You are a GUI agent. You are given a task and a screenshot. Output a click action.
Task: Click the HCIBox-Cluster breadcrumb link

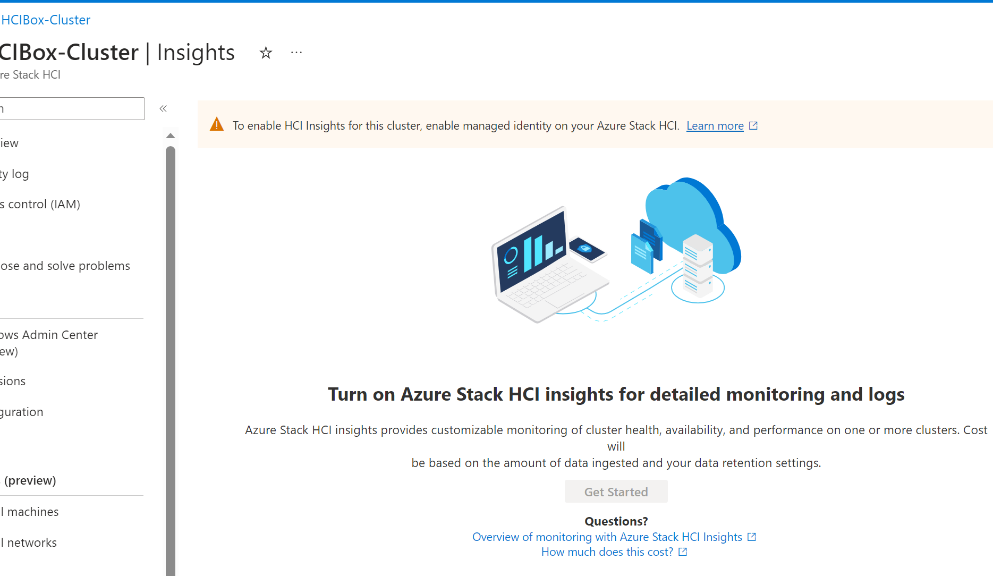coord(45,20)
